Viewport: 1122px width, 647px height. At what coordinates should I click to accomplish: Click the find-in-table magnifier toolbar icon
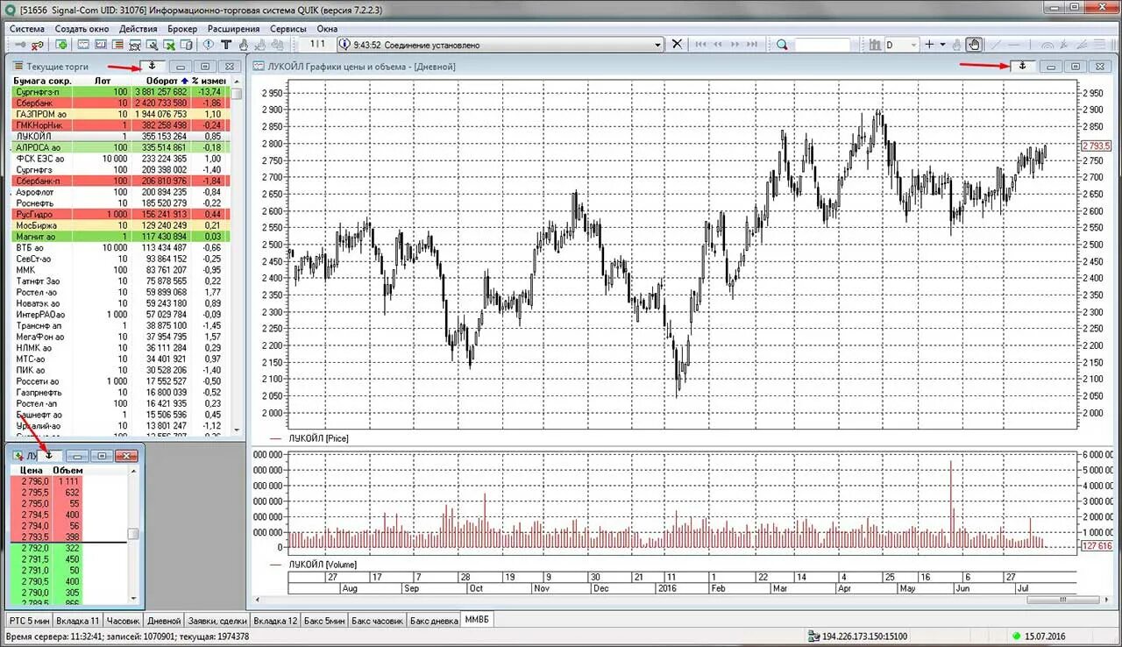pyautogui.click(x=152, y=44)
